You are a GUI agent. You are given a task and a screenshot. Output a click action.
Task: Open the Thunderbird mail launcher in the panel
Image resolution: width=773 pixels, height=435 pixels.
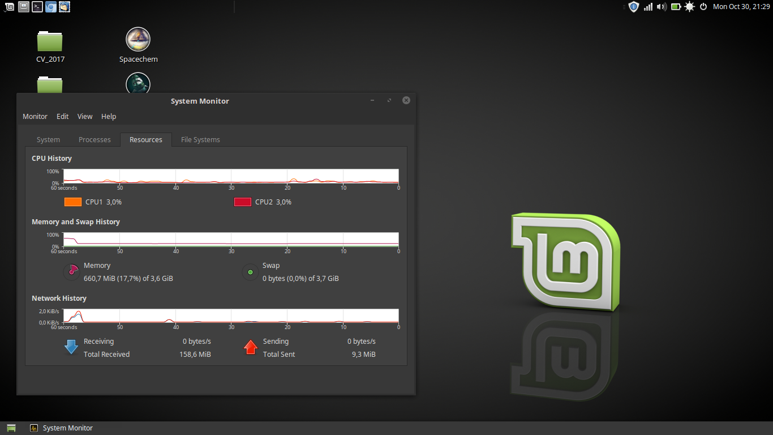pyautogui.click(x=65, y=7)
